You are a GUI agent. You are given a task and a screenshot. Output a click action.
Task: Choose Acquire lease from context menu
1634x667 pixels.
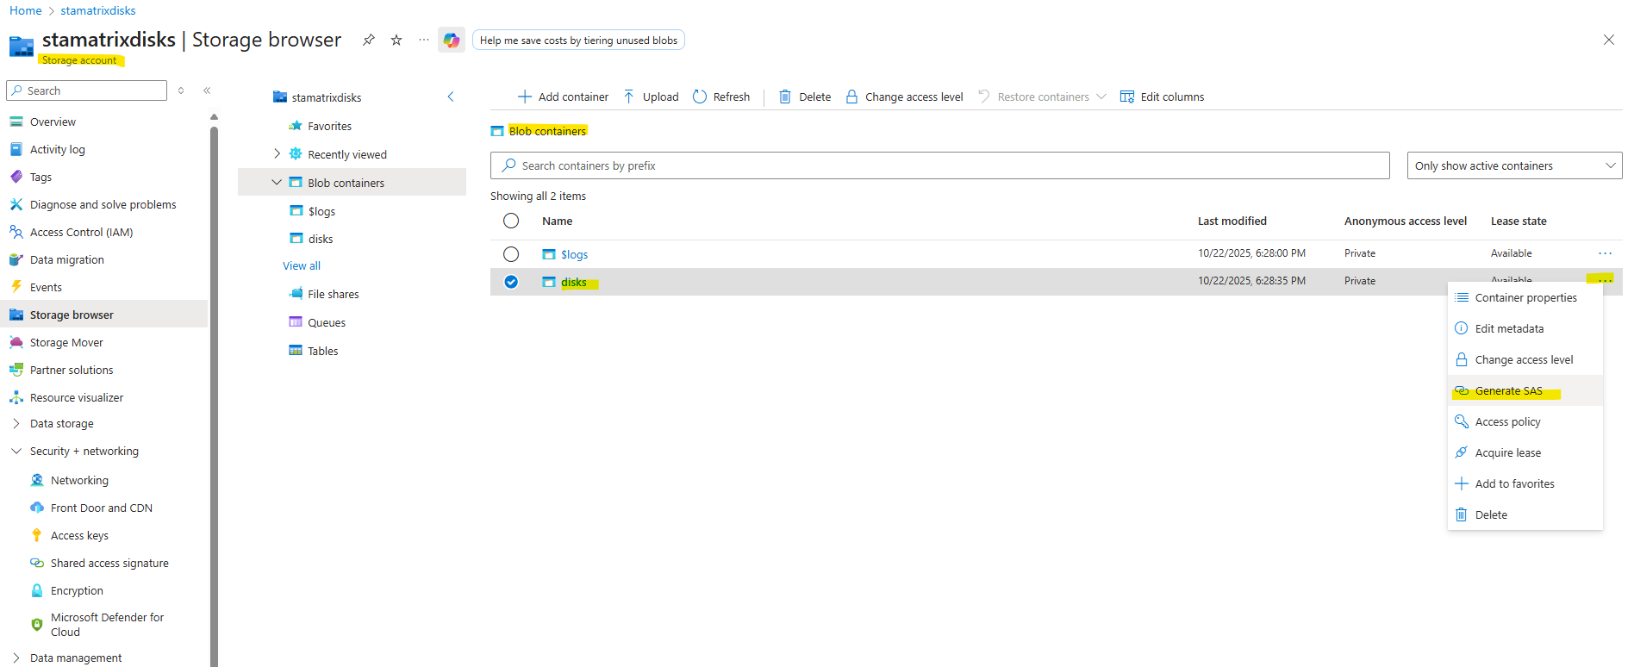1525,452
